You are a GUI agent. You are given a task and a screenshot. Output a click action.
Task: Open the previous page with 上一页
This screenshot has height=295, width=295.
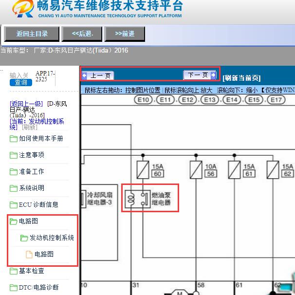tap(98, 75)
